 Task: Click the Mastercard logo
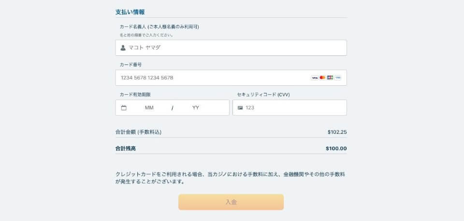click(322, 78)
